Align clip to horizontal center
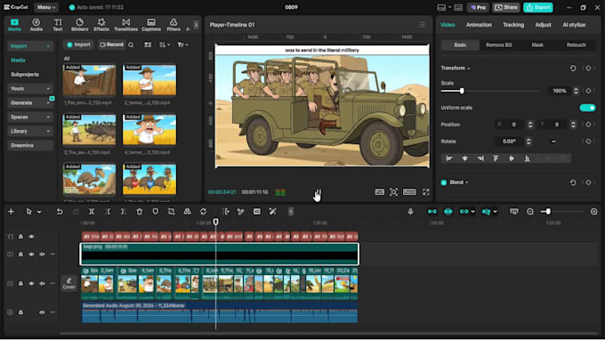The width and height of the screenshot is (605, 340). pos(465,158)
